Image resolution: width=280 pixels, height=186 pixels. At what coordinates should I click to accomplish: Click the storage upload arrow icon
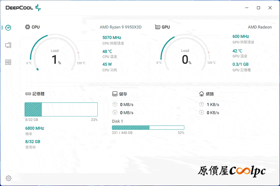pyautogui.click(x=115, y=104)
